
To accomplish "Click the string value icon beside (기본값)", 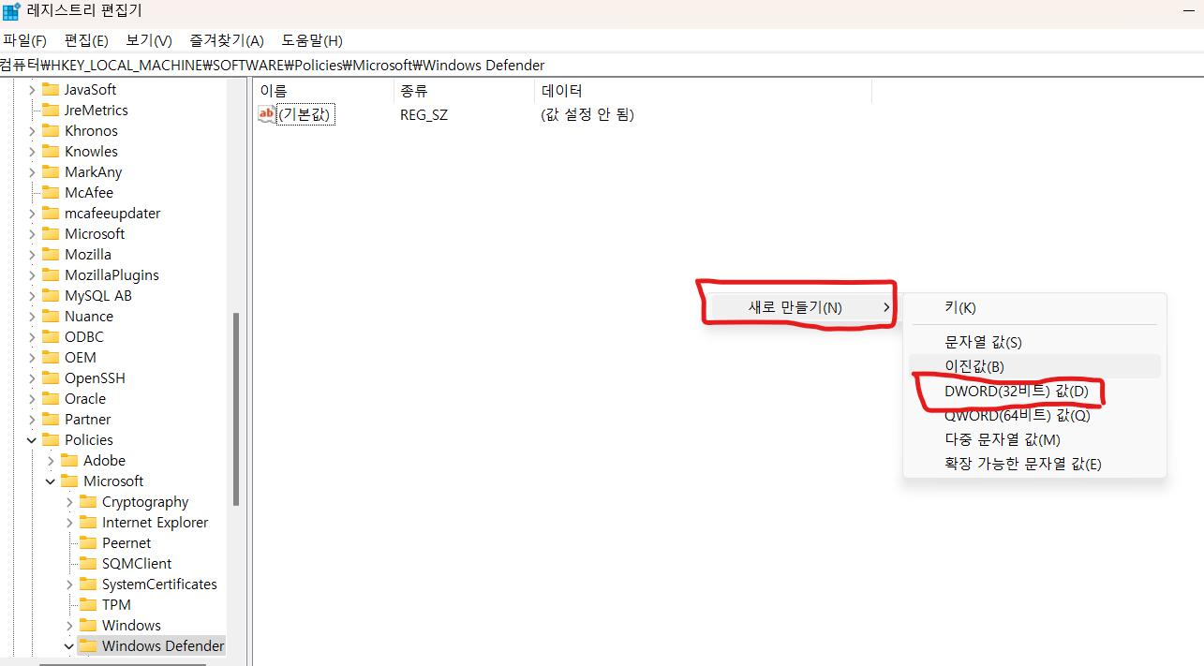I will [x=267, y=114].
